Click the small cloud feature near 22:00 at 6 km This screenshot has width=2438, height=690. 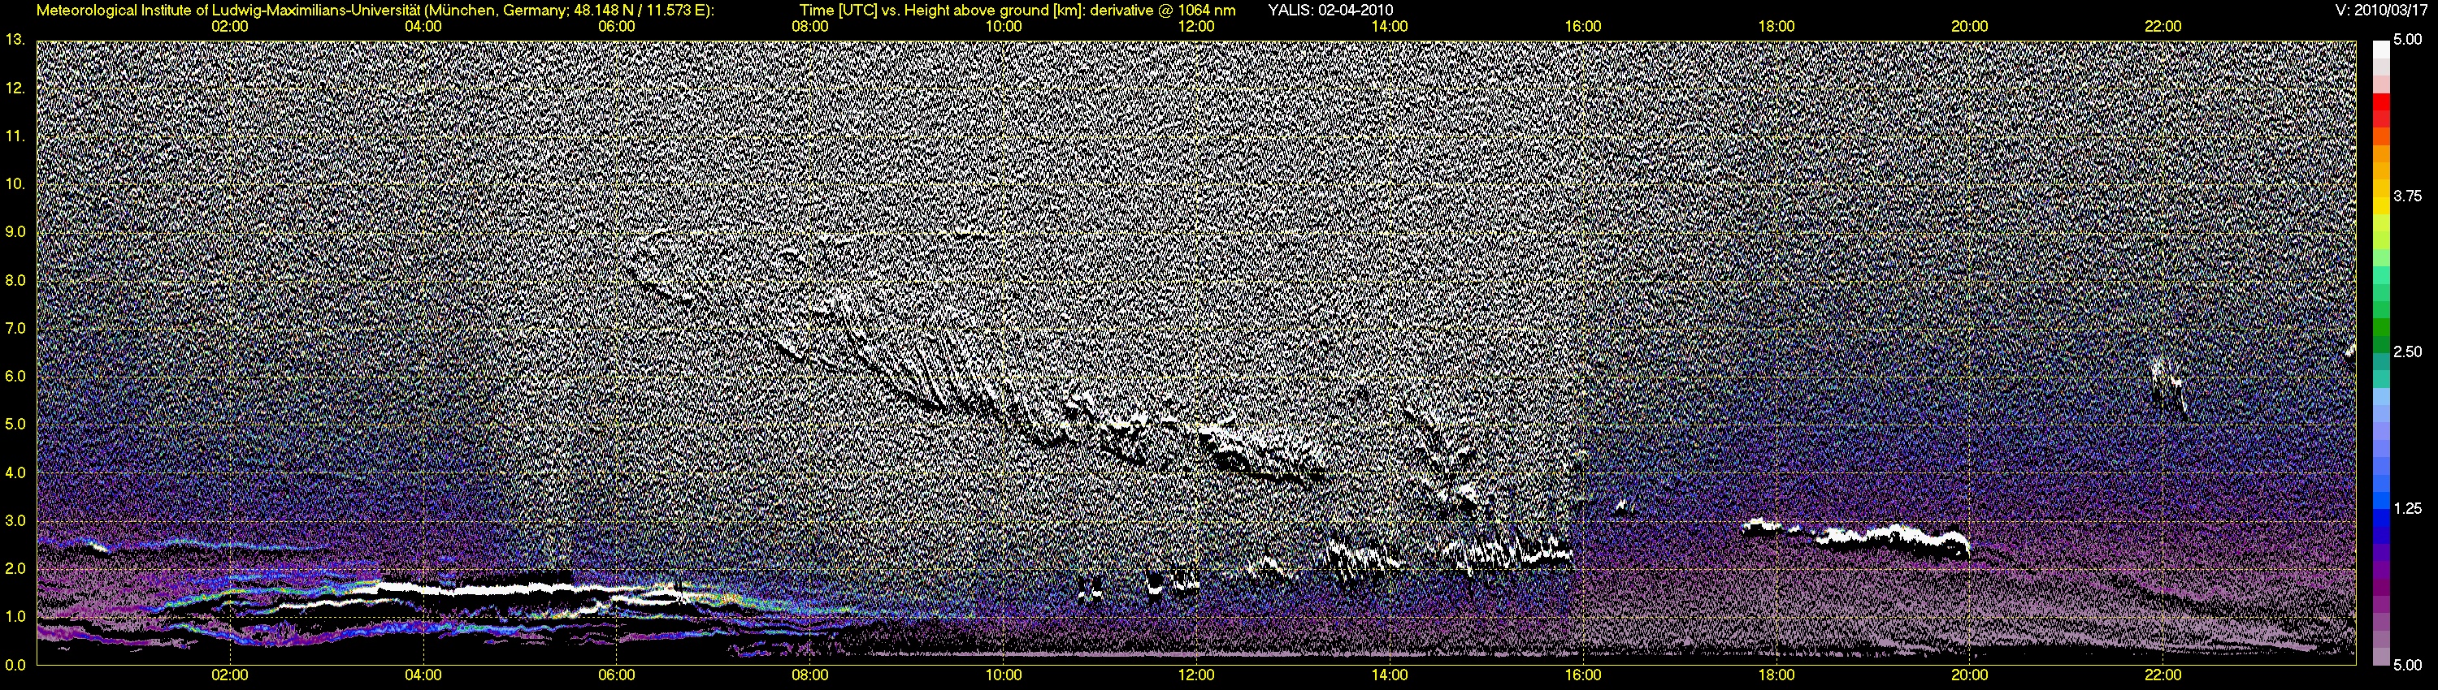pos(2167,387)
